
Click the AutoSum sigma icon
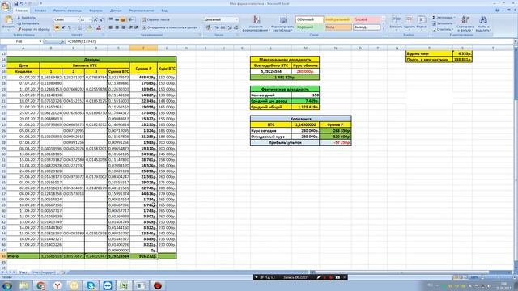(x=434, y=18)
